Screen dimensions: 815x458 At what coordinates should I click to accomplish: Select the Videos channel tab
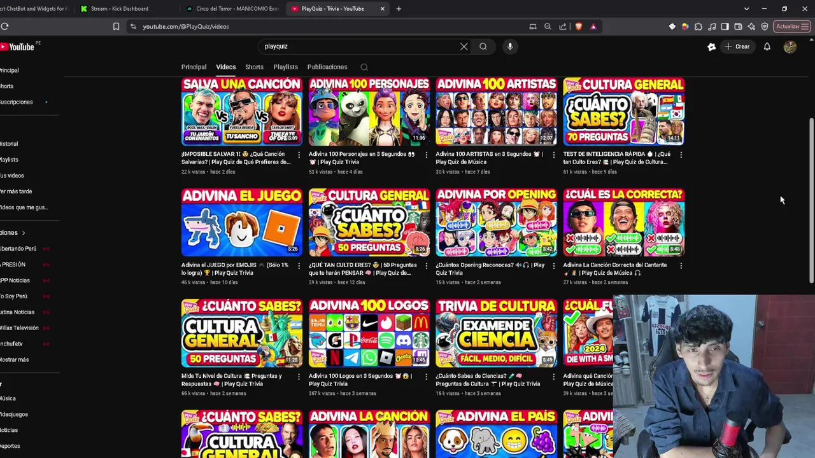coord(225,67)
